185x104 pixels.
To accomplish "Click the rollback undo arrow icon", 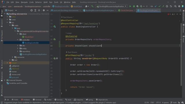I will (x=171, y=6).
